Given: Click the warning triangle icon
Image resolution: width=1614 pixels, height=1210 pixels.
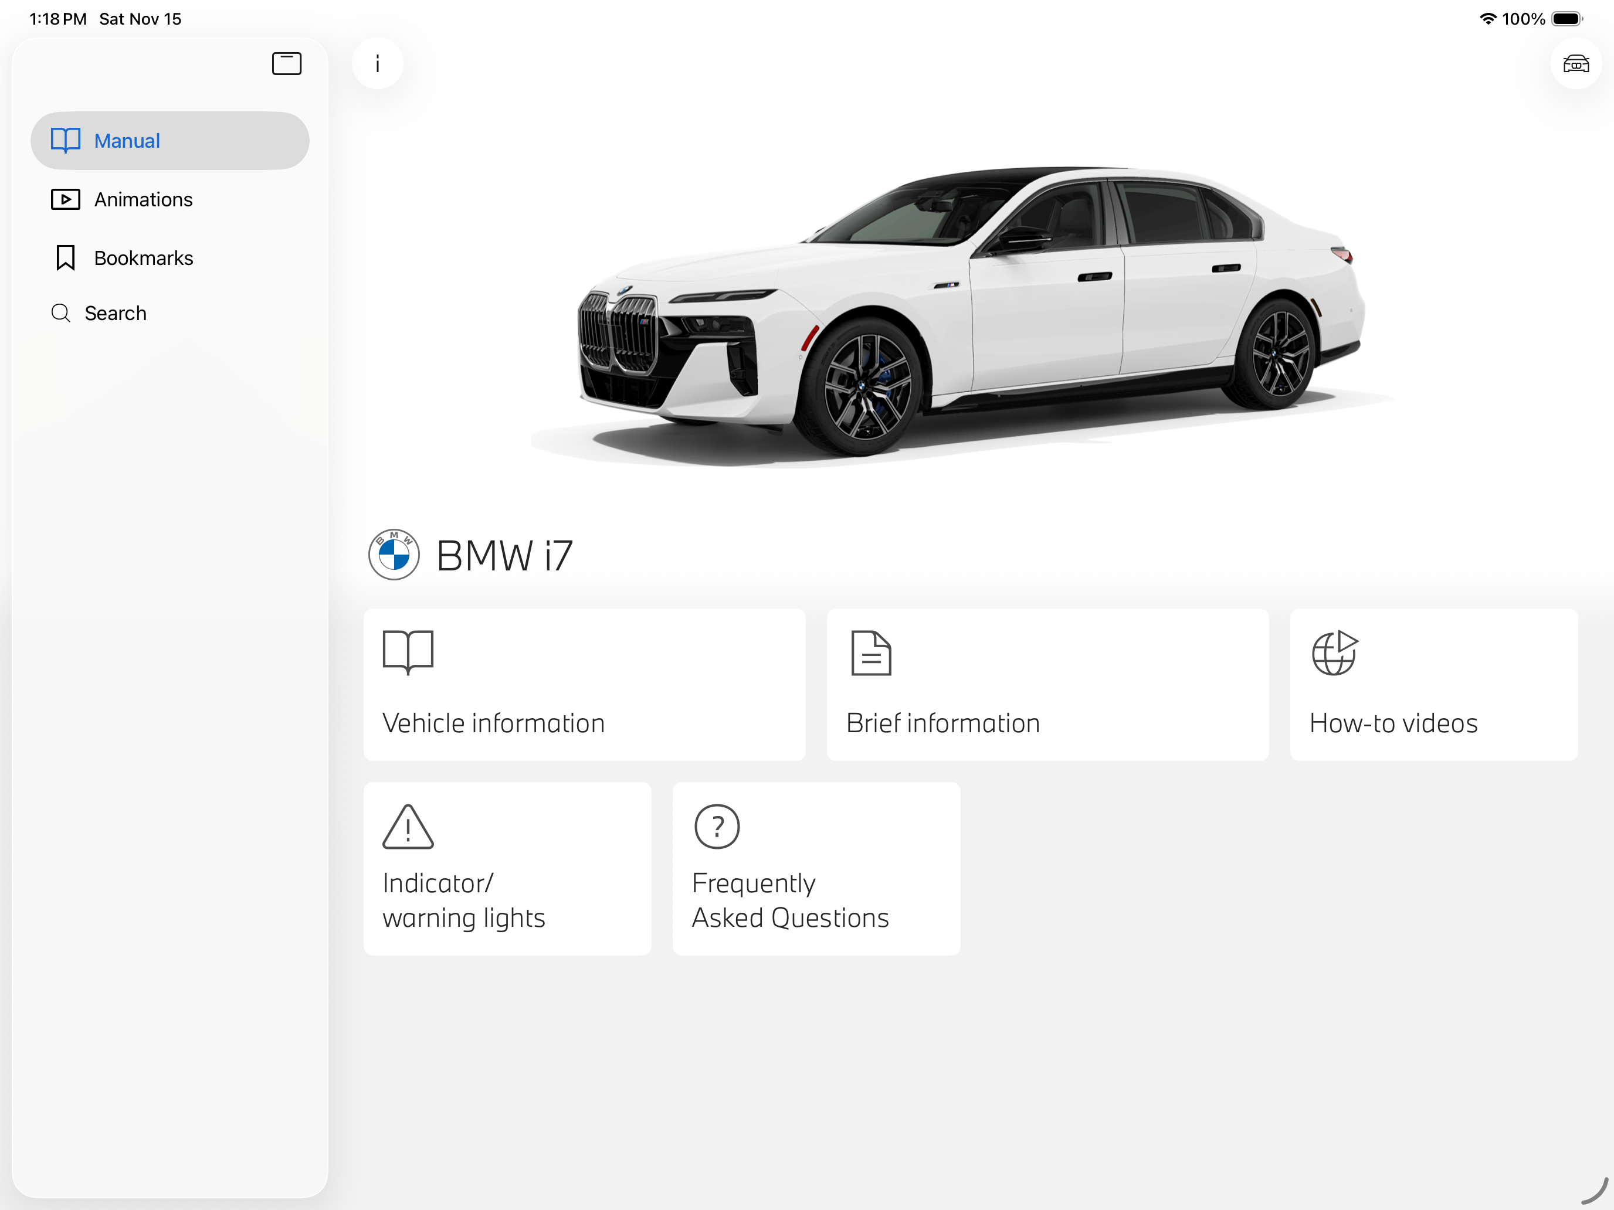Looking at the screenshot, I should pyautogui.click(x=408, y=827).
